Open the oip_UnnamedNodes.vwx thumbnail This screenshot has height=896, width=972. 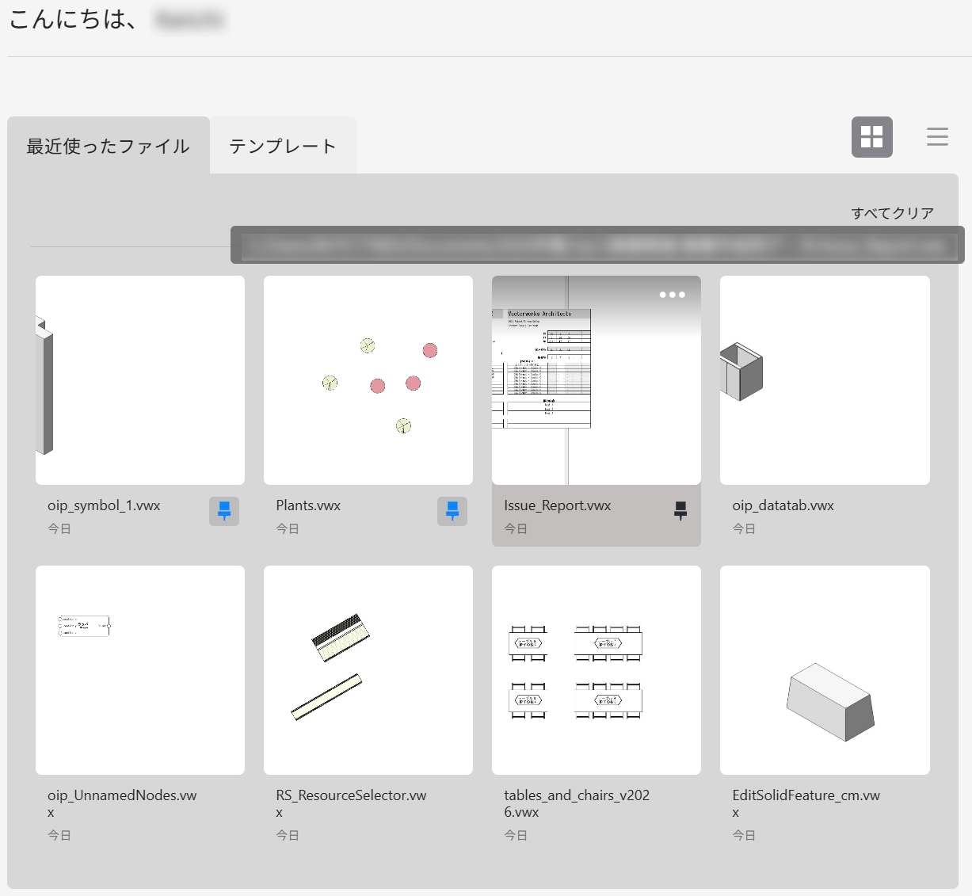click(140, 670)
